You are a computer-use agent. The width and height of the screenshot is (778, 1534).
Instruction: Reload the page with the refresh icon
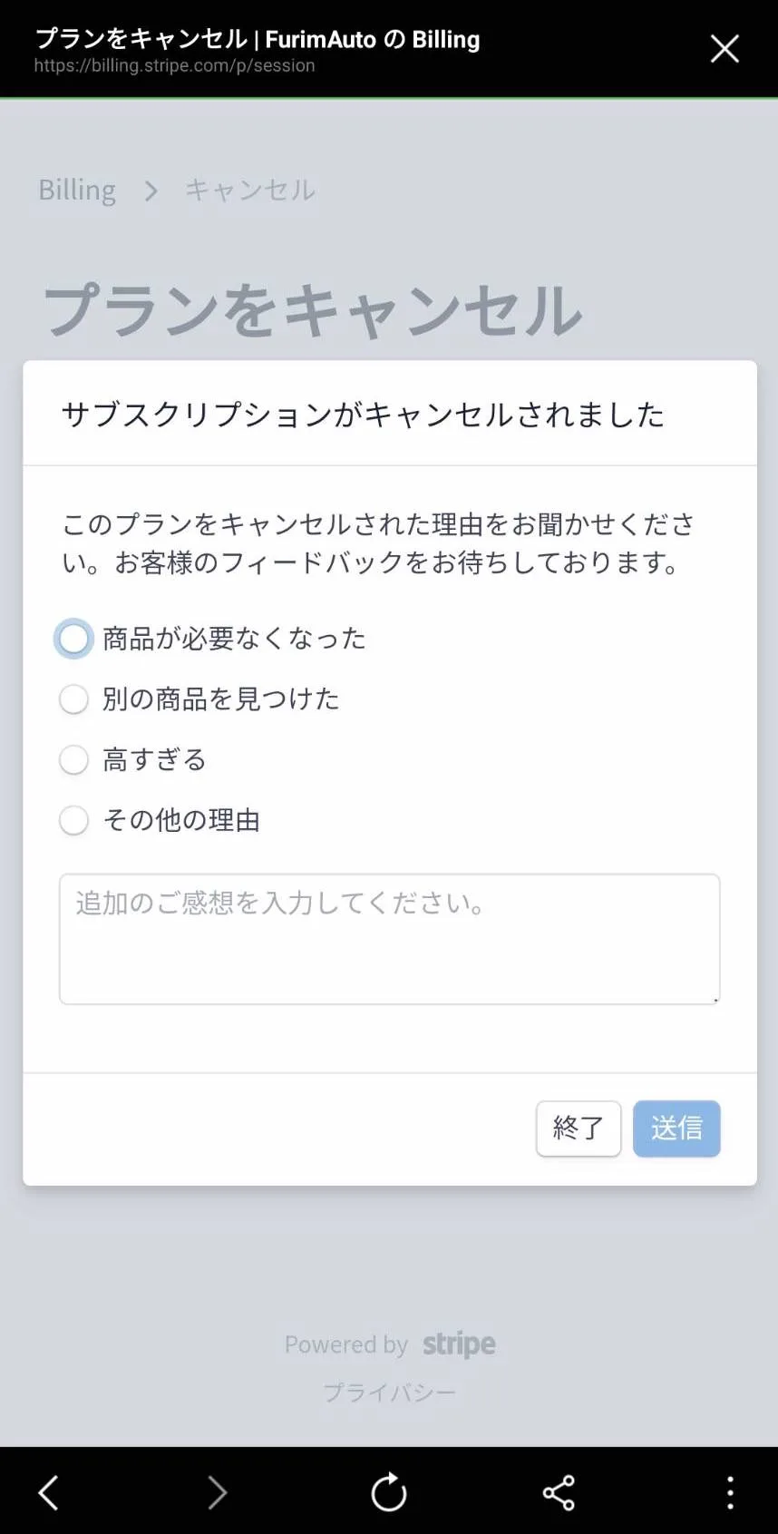click(x=389, y=1492)
